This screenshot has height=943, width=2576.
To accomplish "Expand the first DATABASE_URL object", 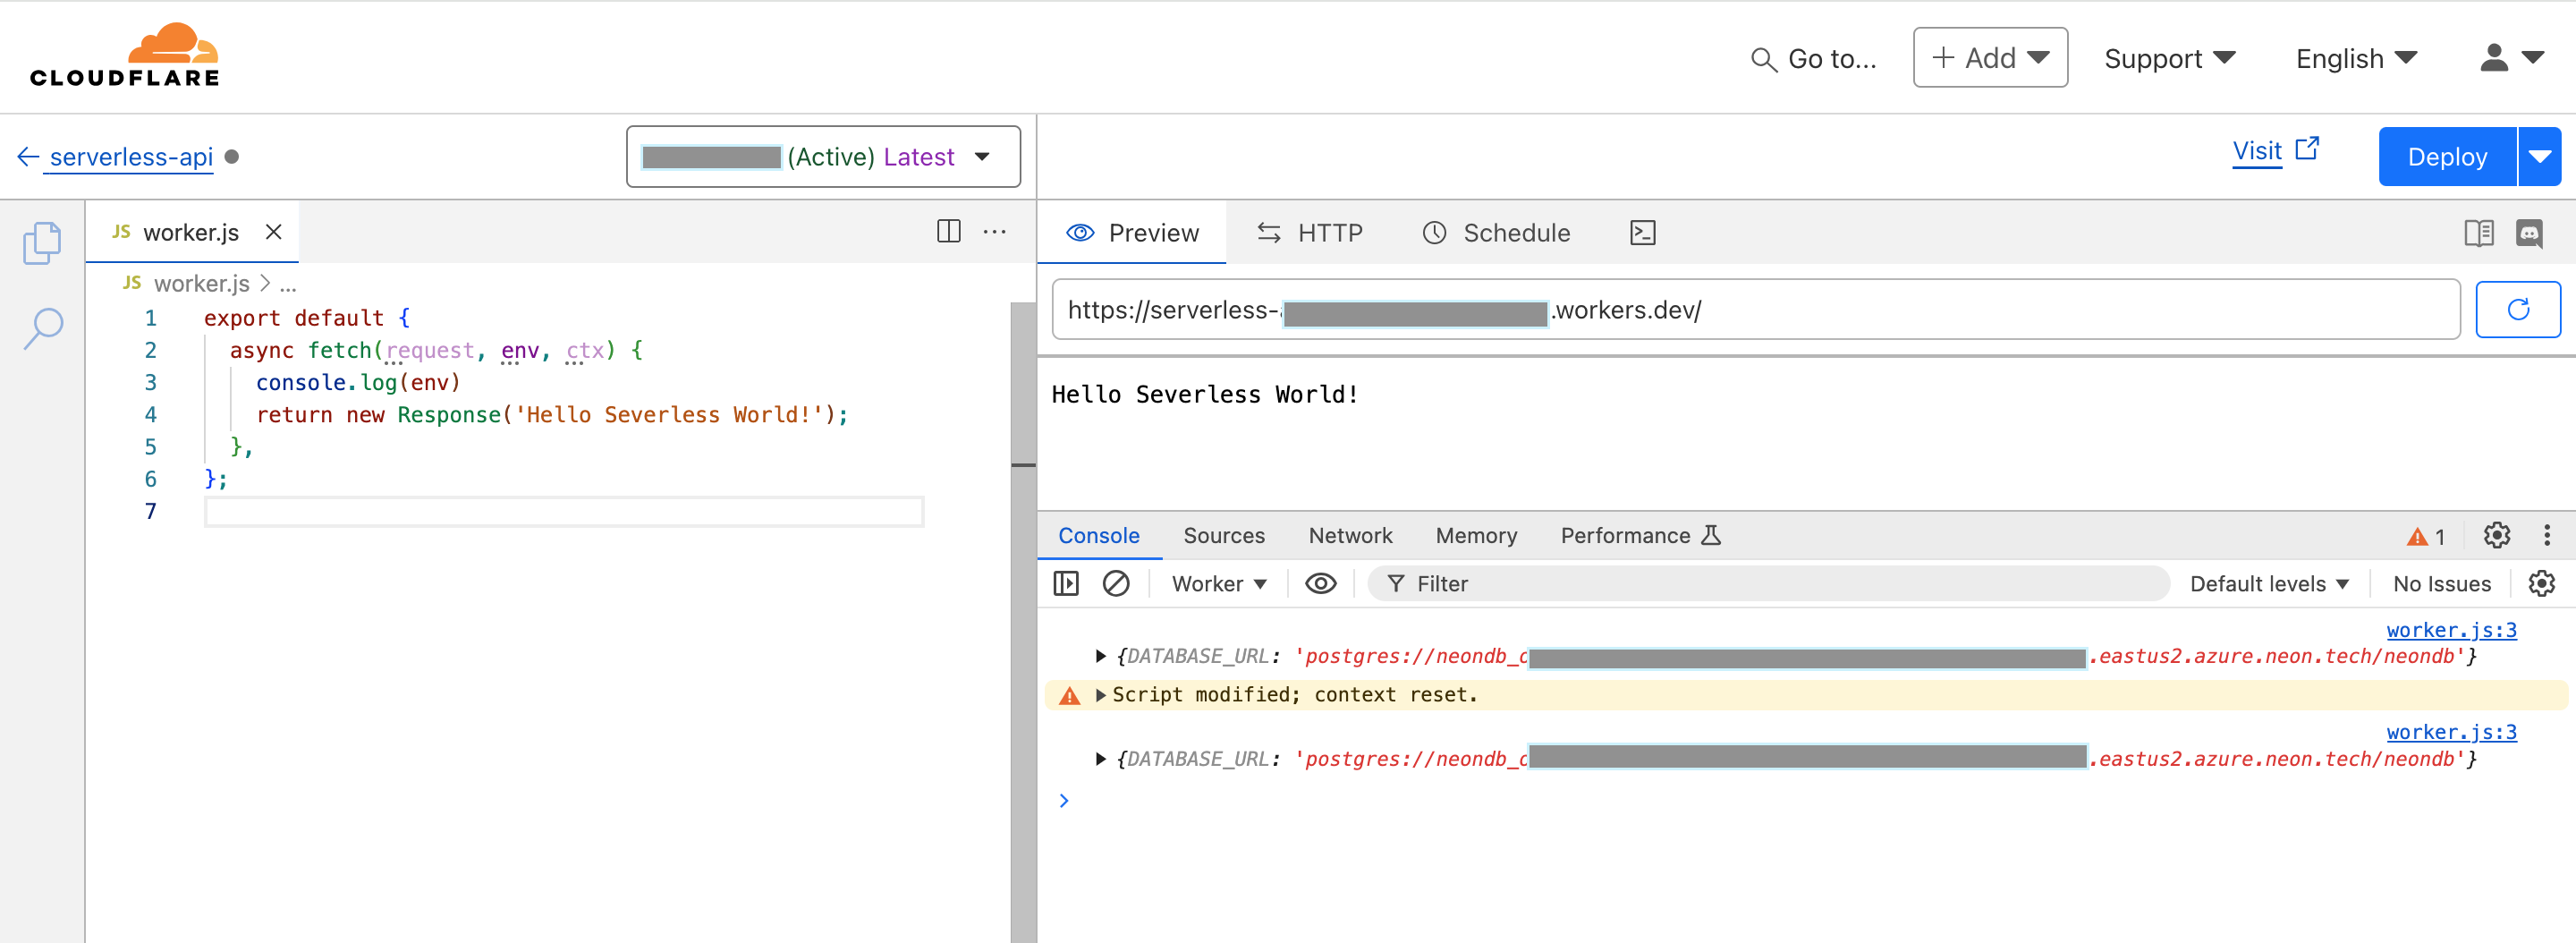I will 1100,657.
